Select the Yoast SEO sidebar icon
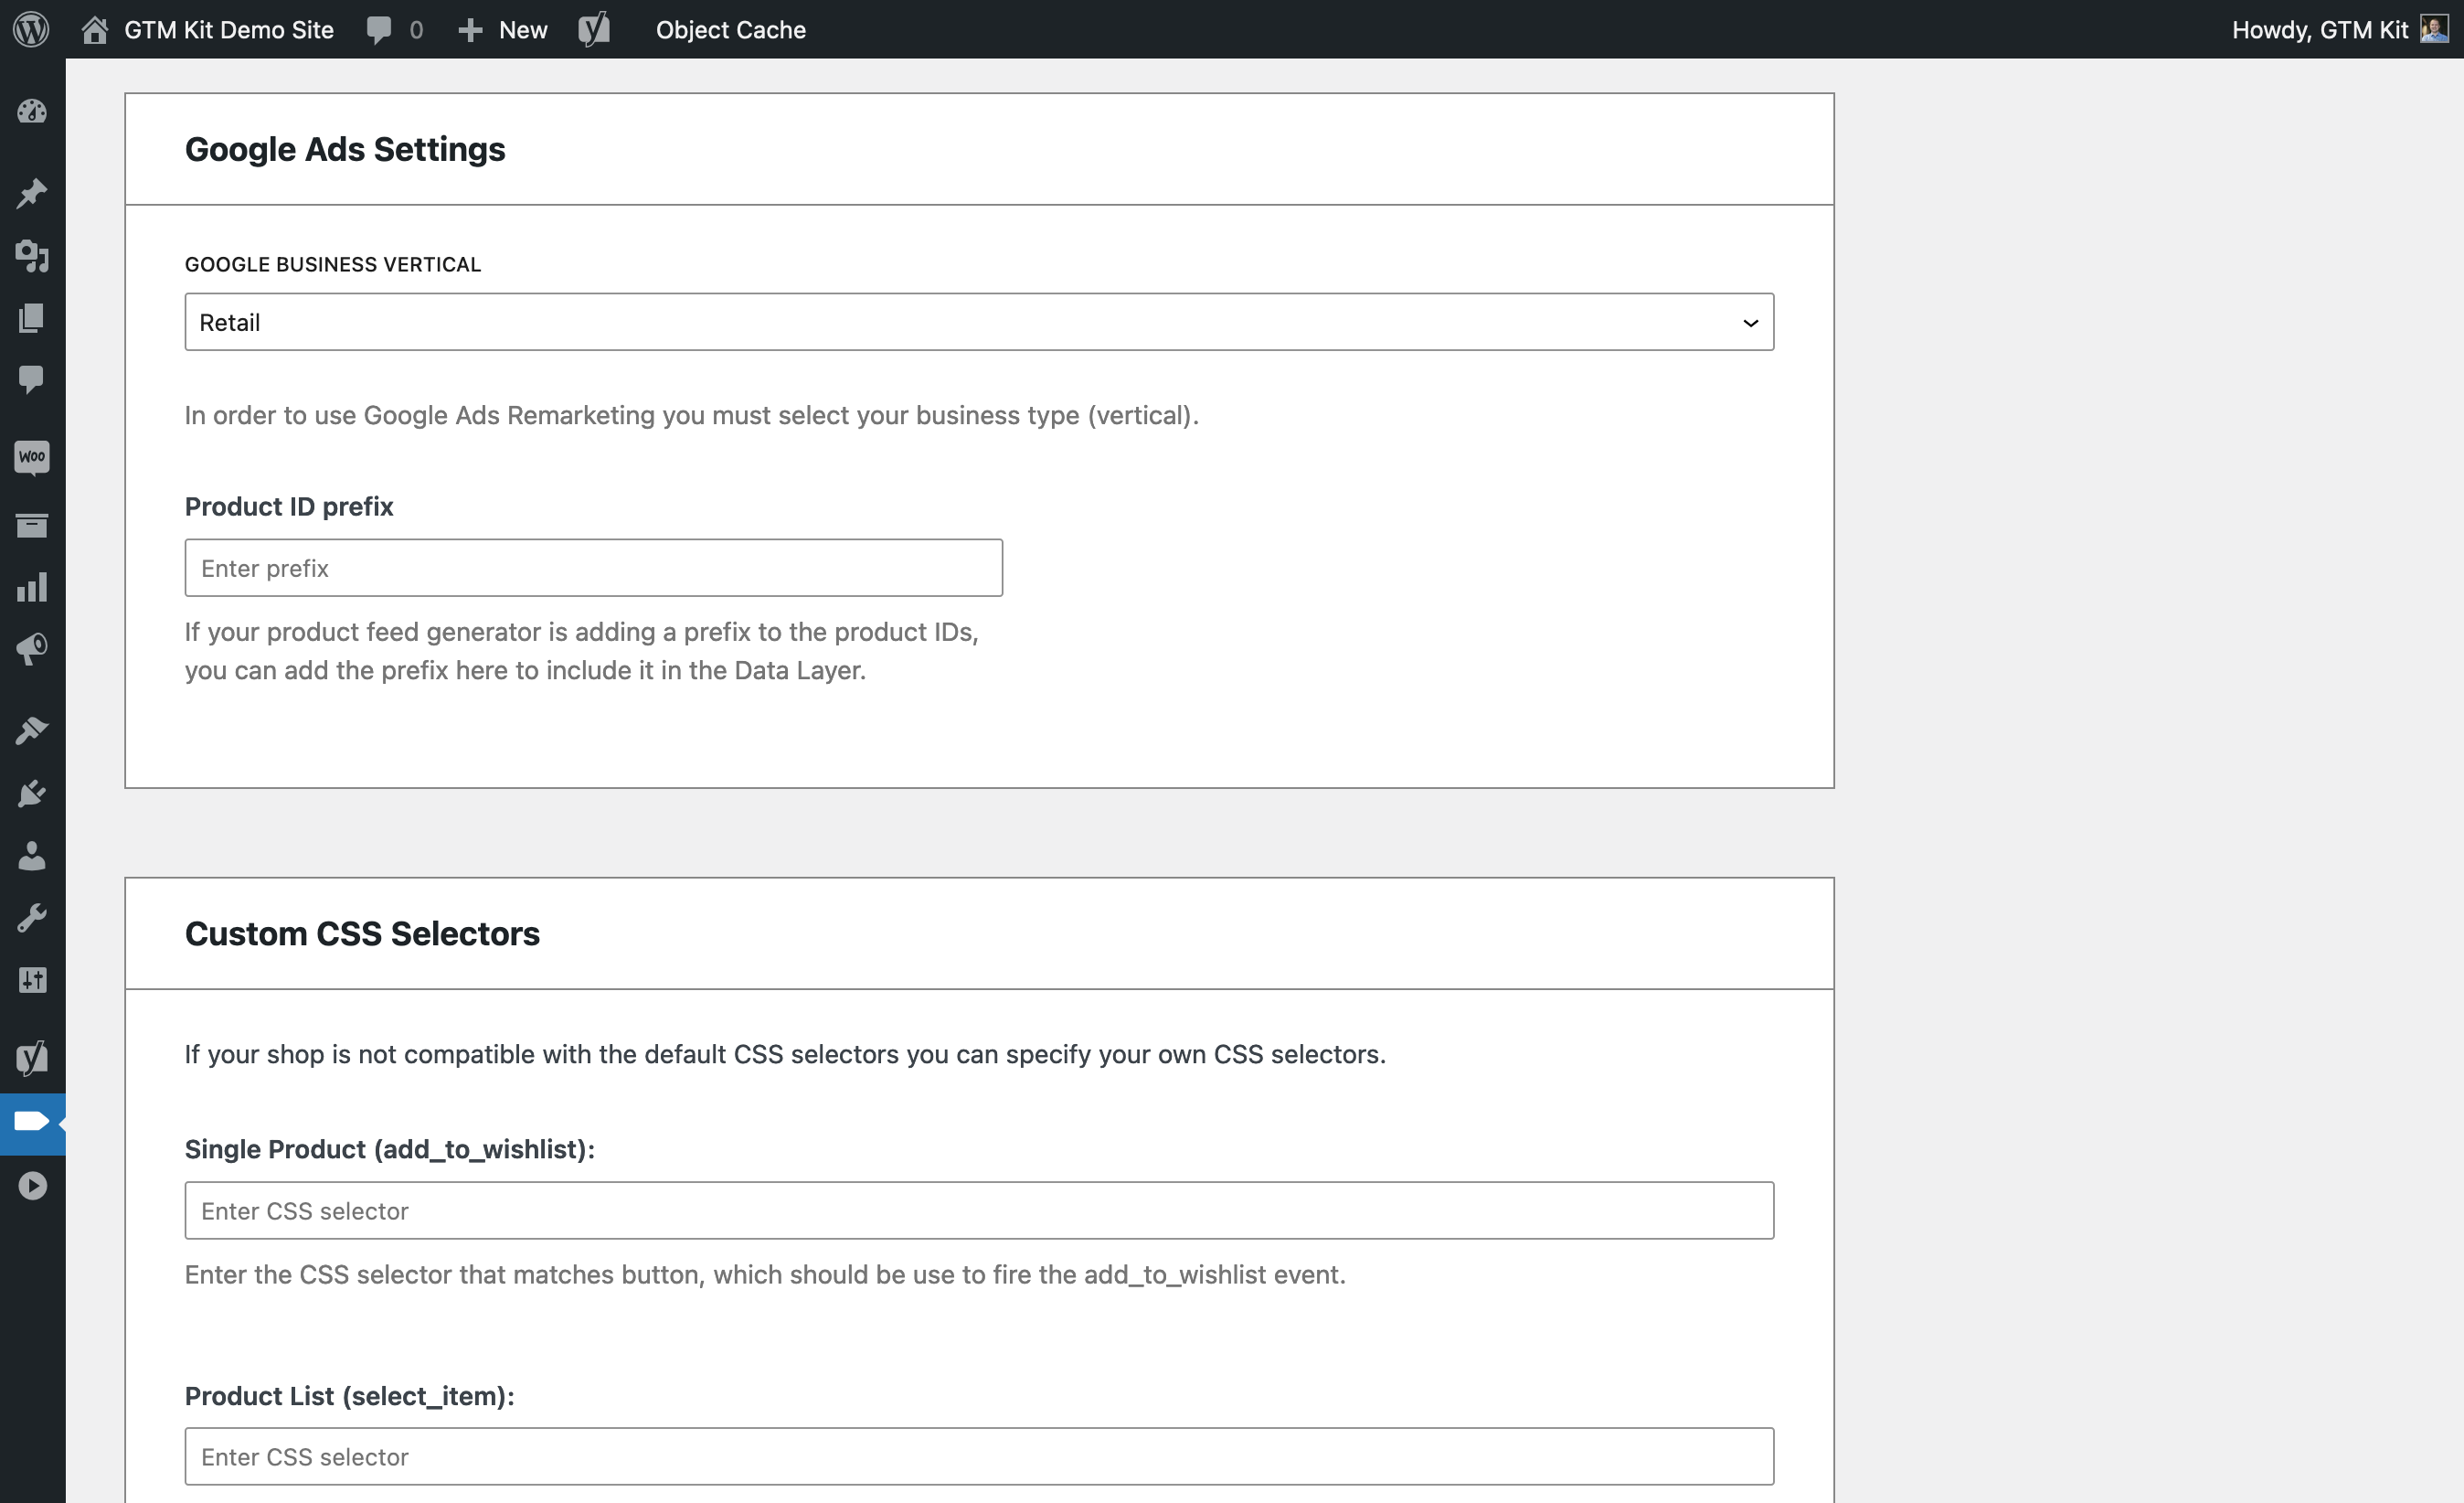This screenshot has width=2464, height=1503. coord(32,1057)
